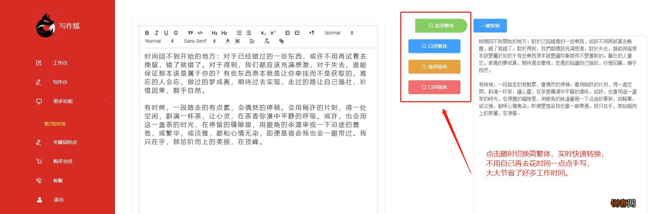Apply strikethrough formatting
Screen dimensions: 652x214
[x=176, y=33]
